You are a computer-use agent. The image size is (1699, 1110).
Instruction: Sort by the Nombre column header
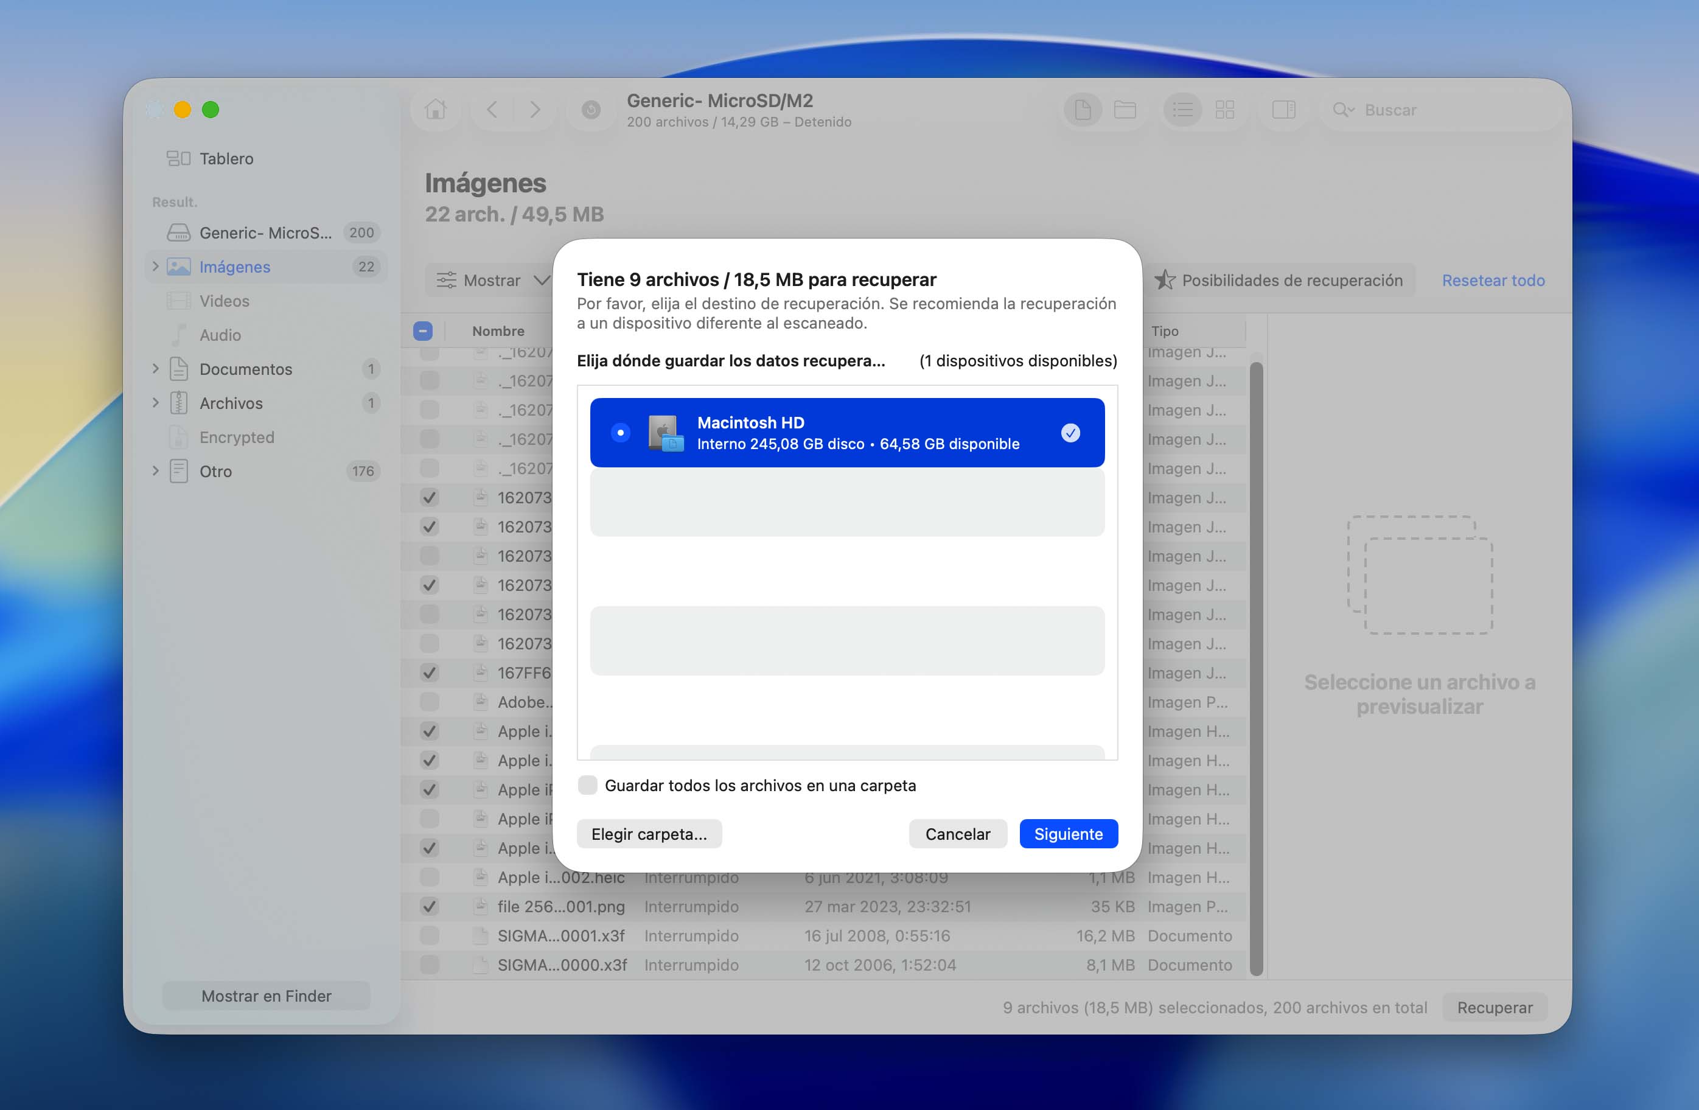coord(498,331)
